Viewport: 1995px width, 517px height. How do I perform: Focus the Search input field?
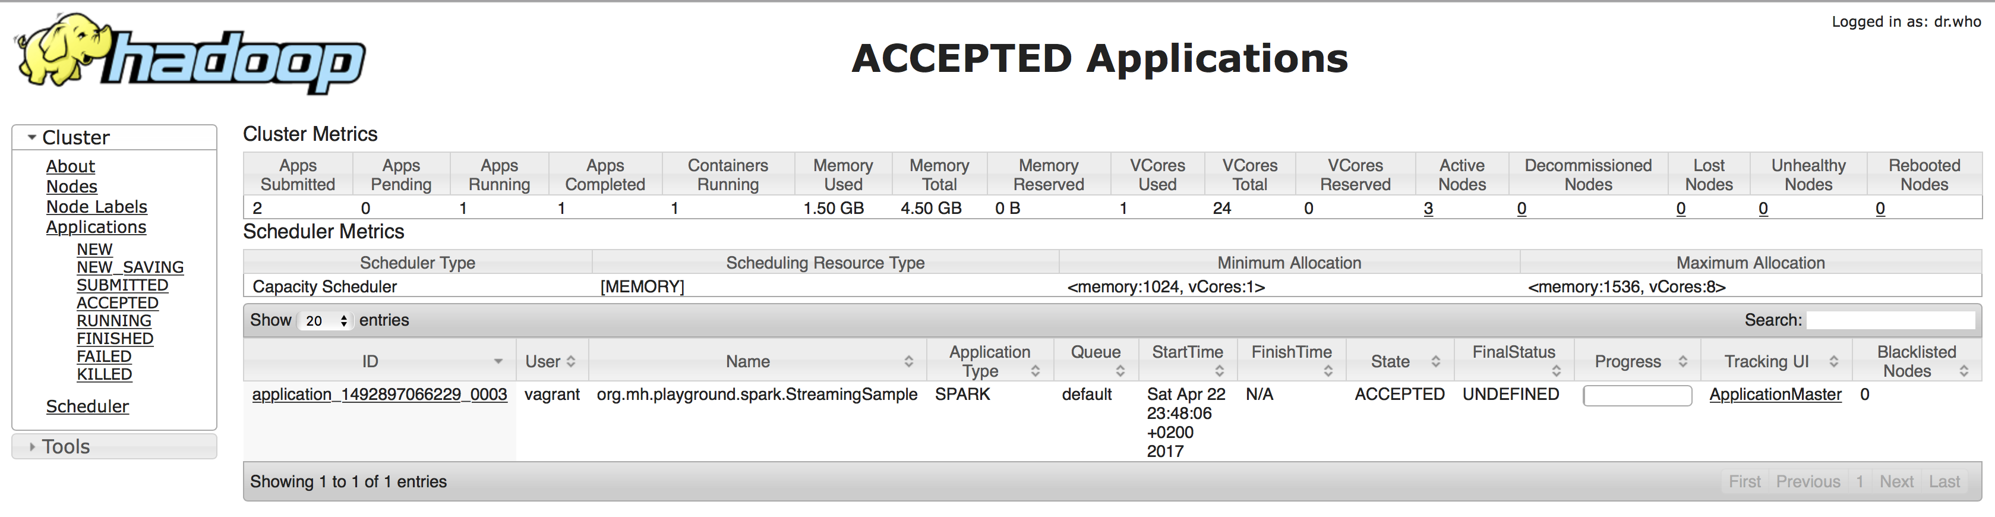pyautogui.click(x=1890, y=320)
